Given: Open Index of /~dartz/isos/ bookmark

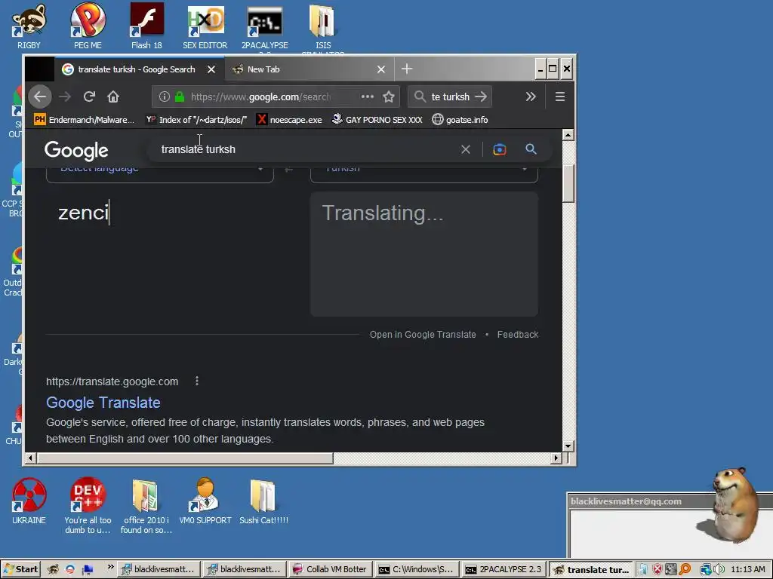Looking at the screenshot, I should [196, 120].
